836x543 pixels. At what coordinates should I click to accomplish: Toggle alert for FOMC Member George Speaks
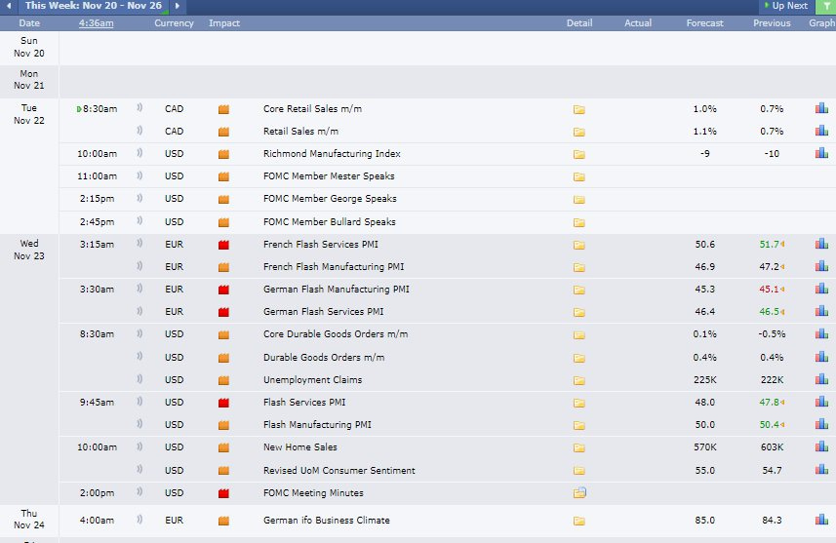[x=139, y=198]
